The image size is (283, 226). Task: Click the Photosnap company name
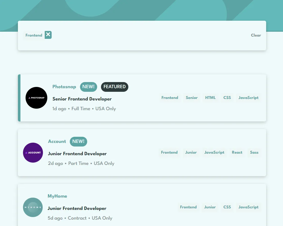point(64,87)
